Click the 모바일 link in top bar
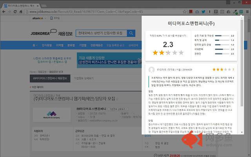 [x=55, y=18]
